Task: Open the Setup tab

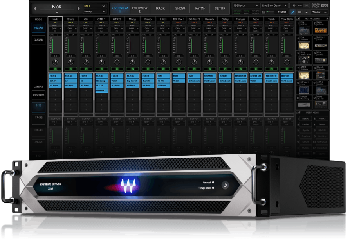Action: pos(220,9)
